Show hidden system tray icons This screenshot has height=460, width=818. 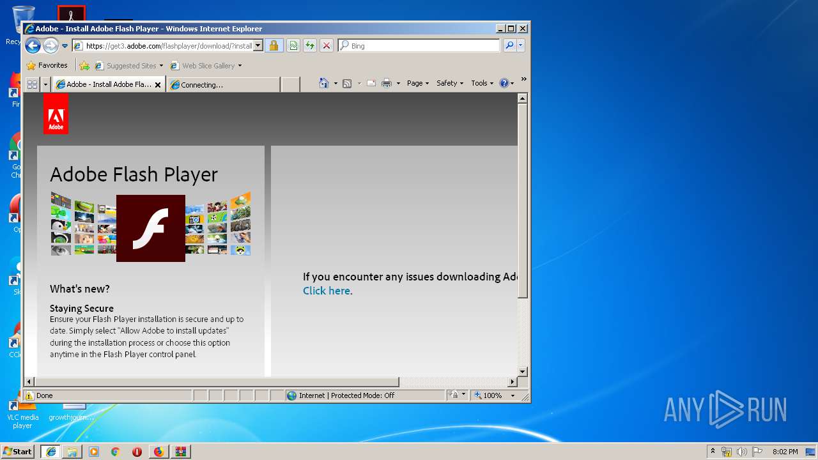pos(713,451)
